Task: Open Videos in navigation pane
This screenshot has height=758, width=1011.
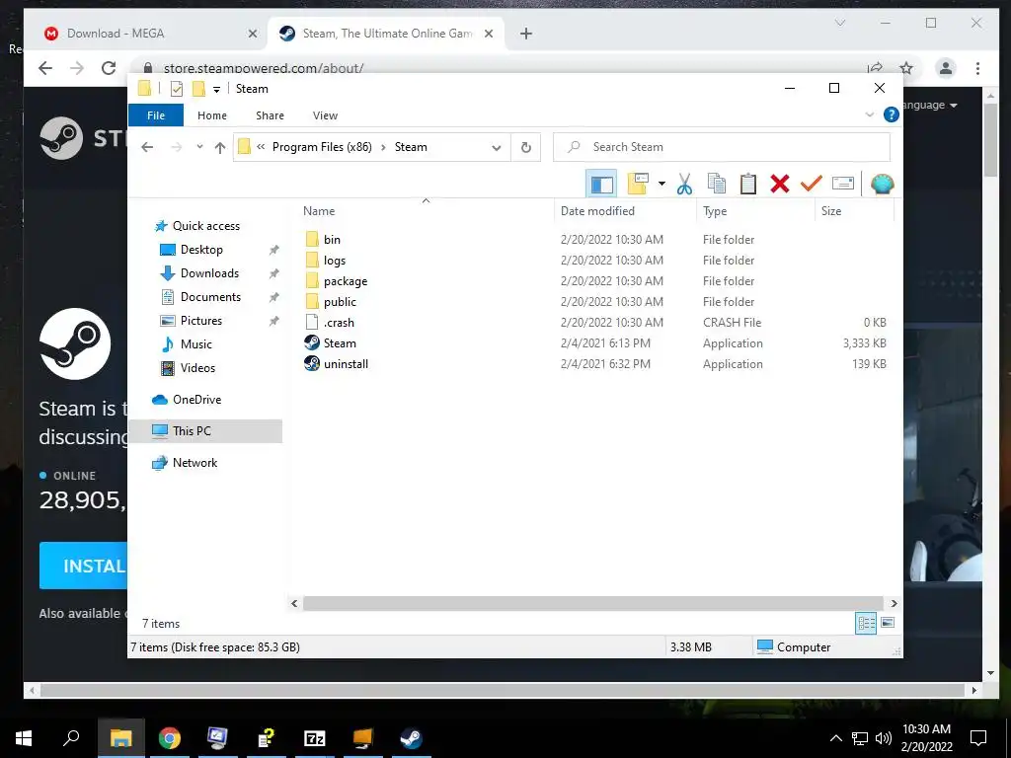Action: (x=197, y=368)
